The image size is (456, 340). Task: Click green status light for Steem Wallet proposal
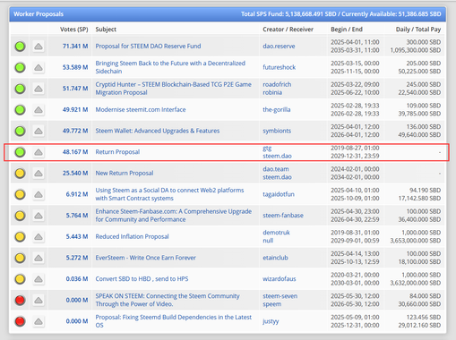[20, 131]
